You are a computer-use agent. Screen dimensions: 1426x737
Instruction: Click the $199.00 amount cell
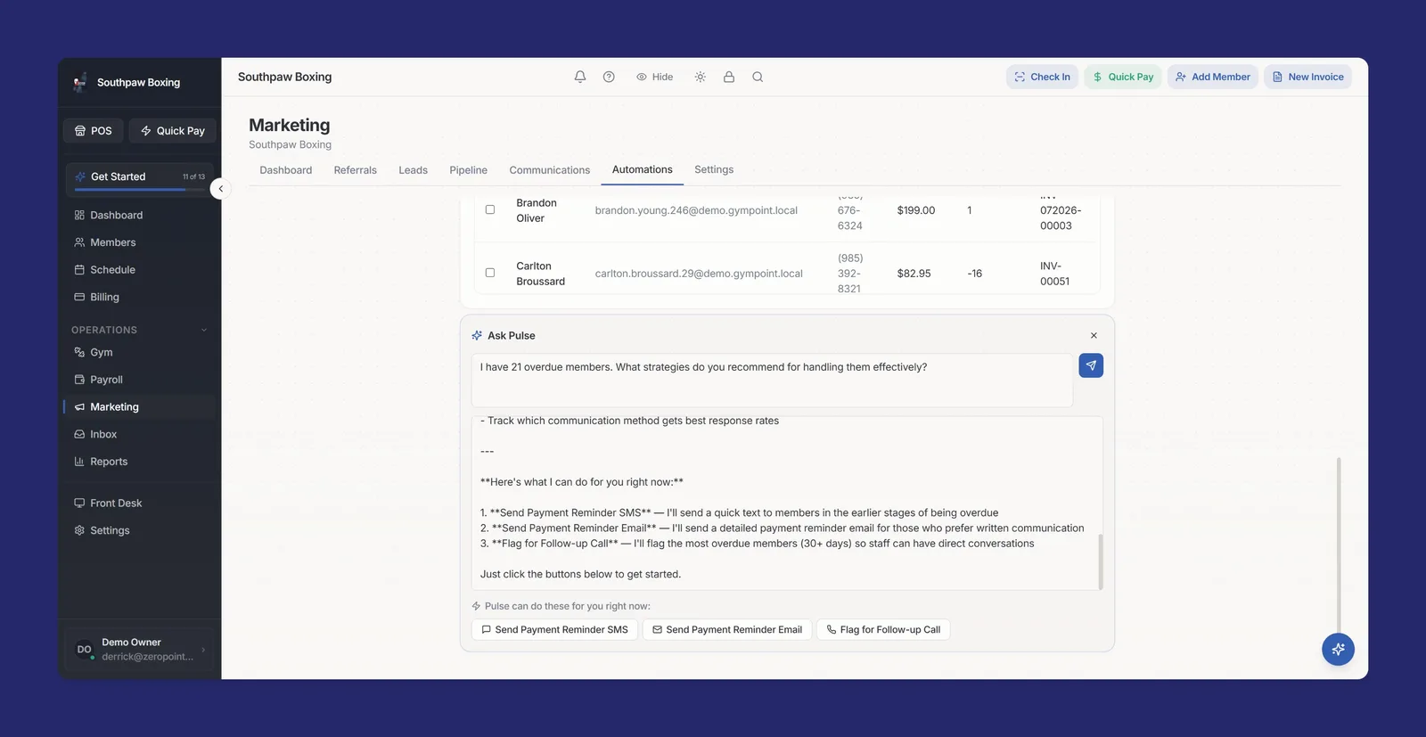coord(916,210)
